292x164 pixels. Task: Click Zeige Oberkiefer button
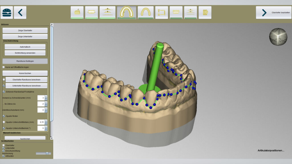pyautogui.click(x=25, y=30)
